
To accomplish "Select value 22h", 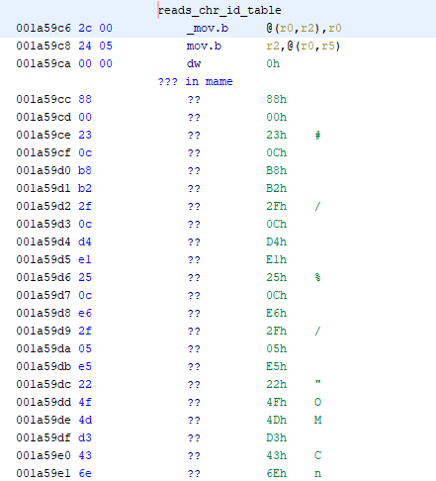I will (x=277, y=385).
